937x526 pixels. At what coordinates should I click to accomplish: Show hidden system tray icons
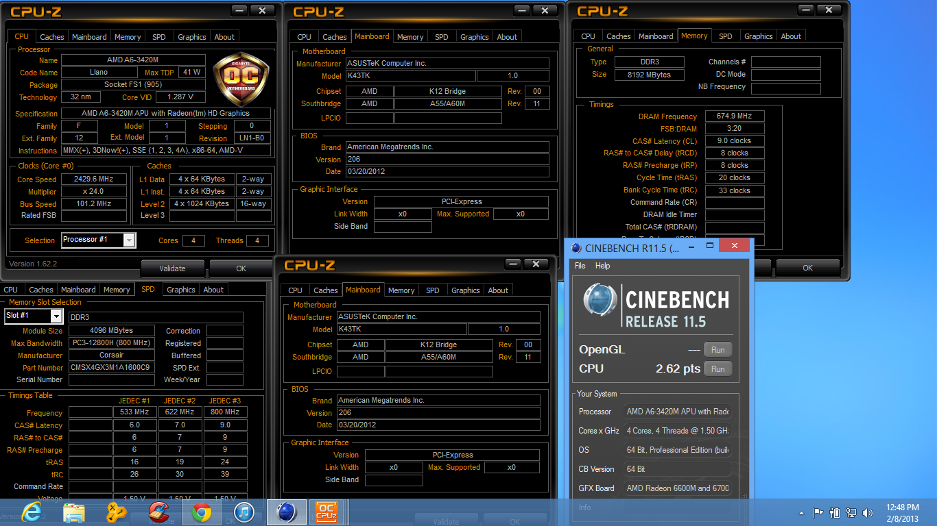point(802,513)
